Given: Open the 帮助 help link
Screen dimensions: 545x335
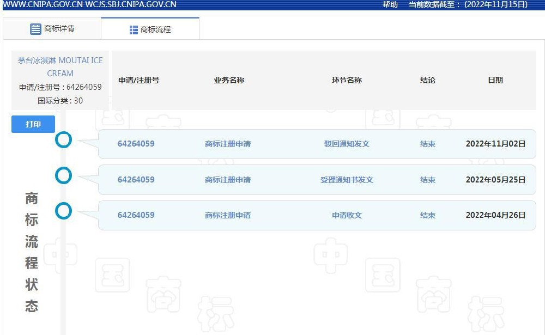Looking at the screenshot, I should [x=390, y=4].
